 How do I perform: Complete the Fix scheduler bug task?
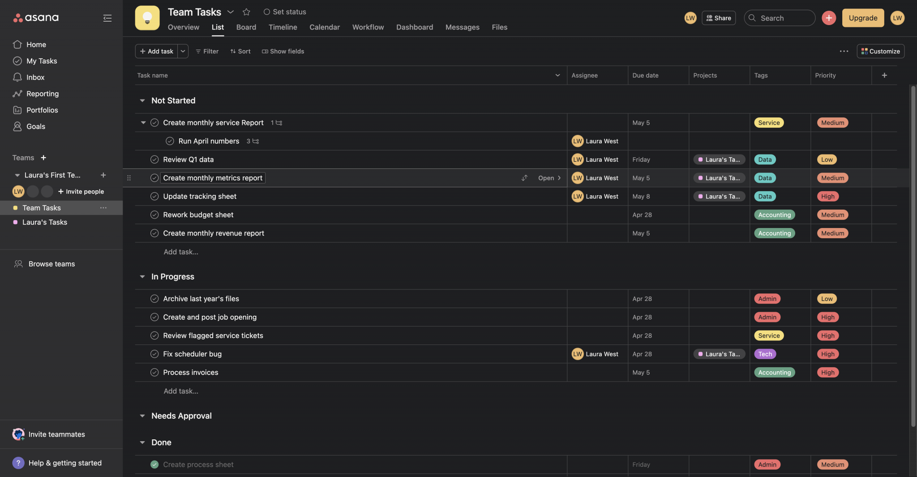(x=154, y=354)
